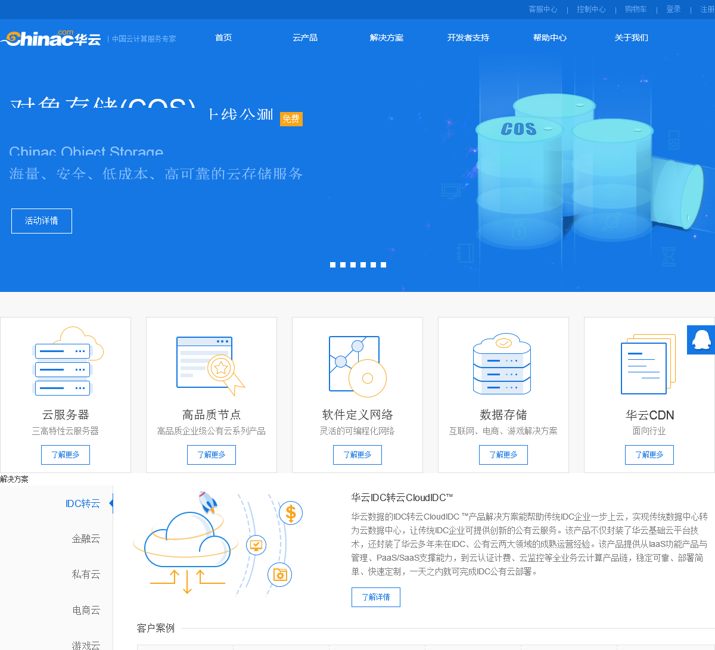Select the 私有云 solution tab
The height and width of the screenshot is (650, 715).
[86, 574]
